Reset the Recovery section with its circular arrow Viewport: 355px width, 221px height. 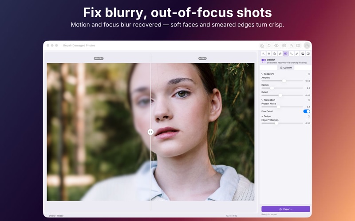[x=309, y=74]
